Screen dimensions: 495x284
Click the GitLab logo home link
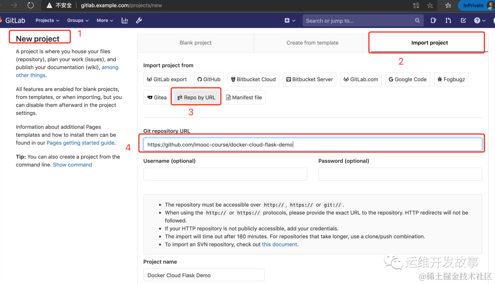point(13,20)
